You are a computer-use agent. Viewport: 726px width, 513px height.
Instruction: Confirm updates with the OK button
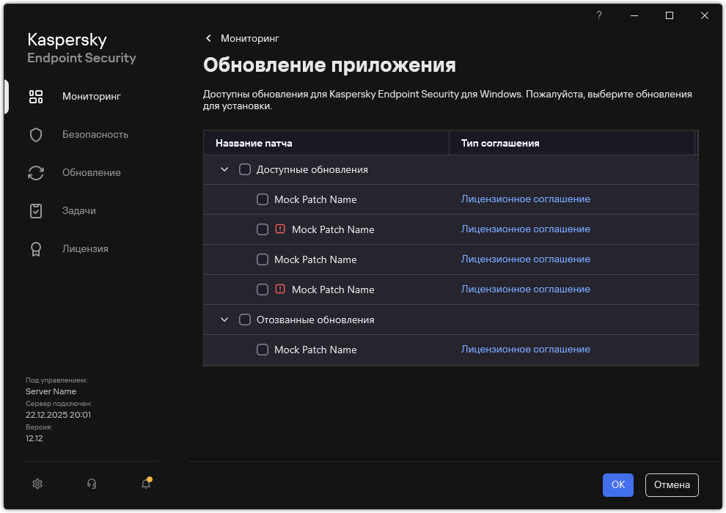point(617,484)
